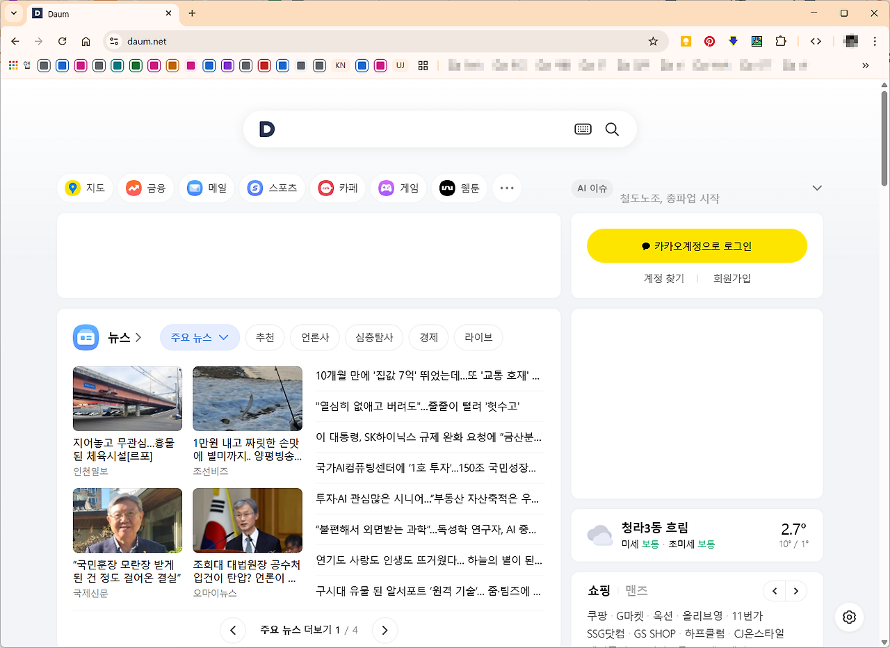Viewport: 890px width, 648px height.
Task: Open the 뉴스 section heading link
Action: point(124,338)
